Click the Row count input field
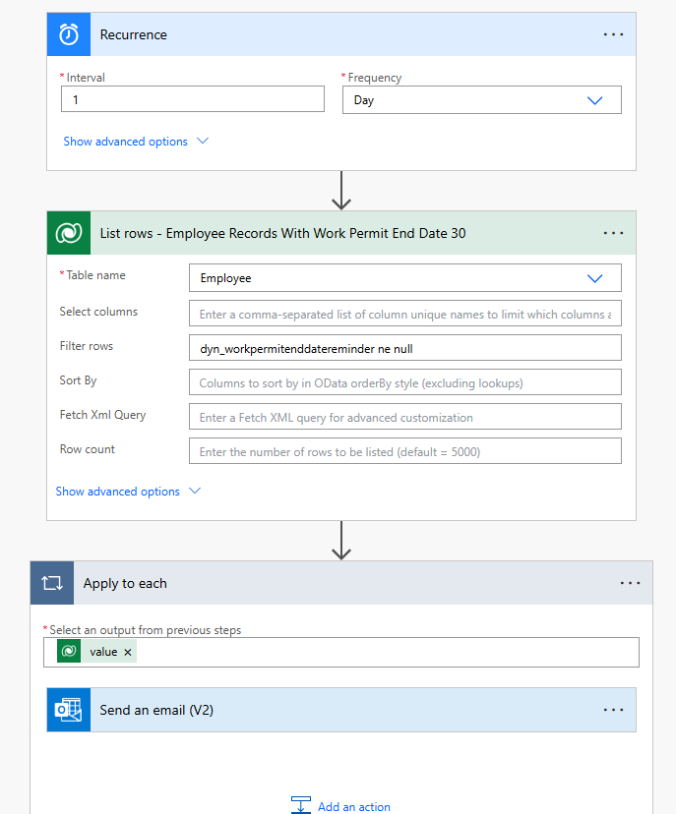 404,450
